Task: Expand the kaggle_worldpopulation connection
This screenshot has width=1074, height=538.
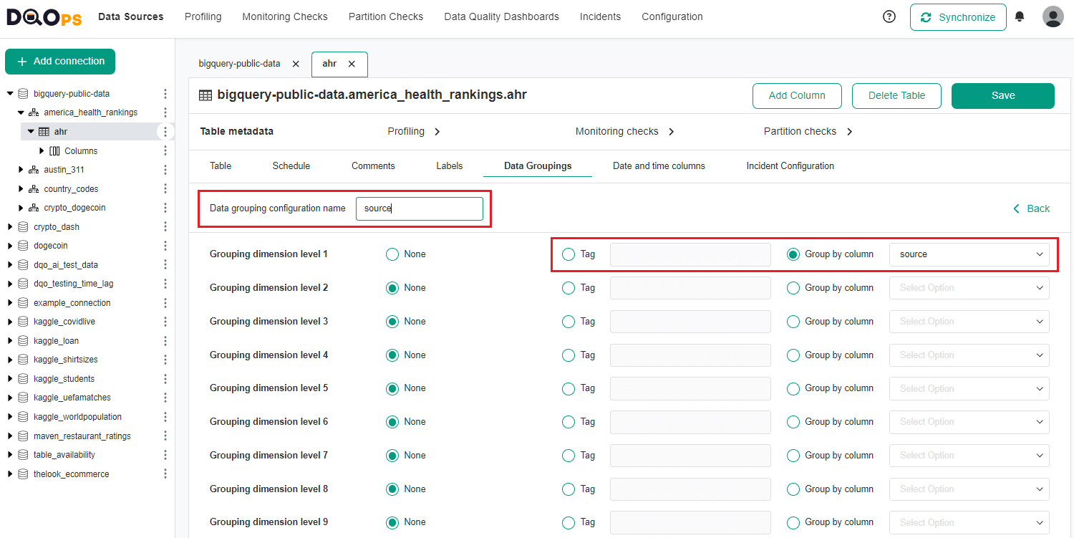Action: click(x=10, y=417)
